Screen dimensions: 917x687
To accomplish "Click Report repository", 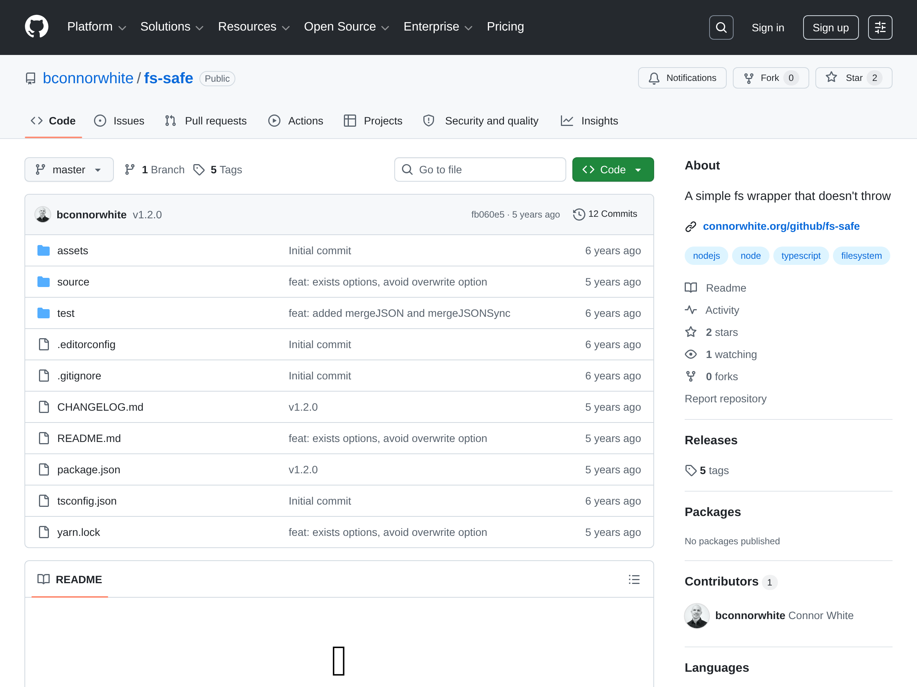I will (x=726, y=399).
